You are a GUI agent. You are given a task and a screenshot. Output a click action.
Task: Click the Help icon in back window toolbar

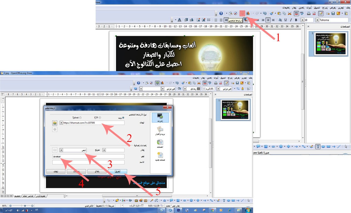point(221,13)
